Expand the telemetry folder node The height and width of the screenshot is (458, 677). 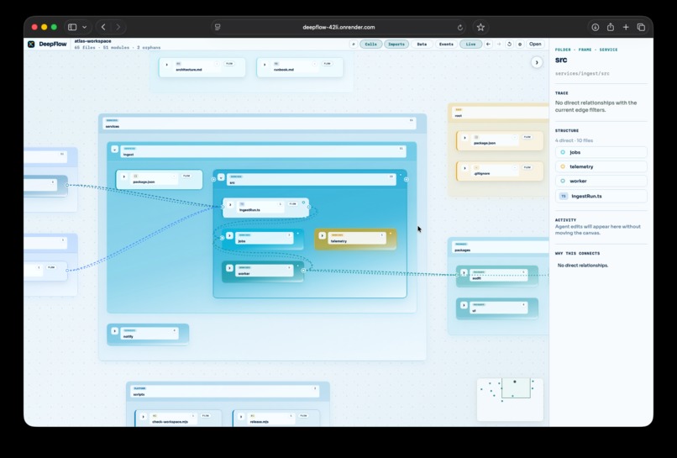(x=322, y=236)
